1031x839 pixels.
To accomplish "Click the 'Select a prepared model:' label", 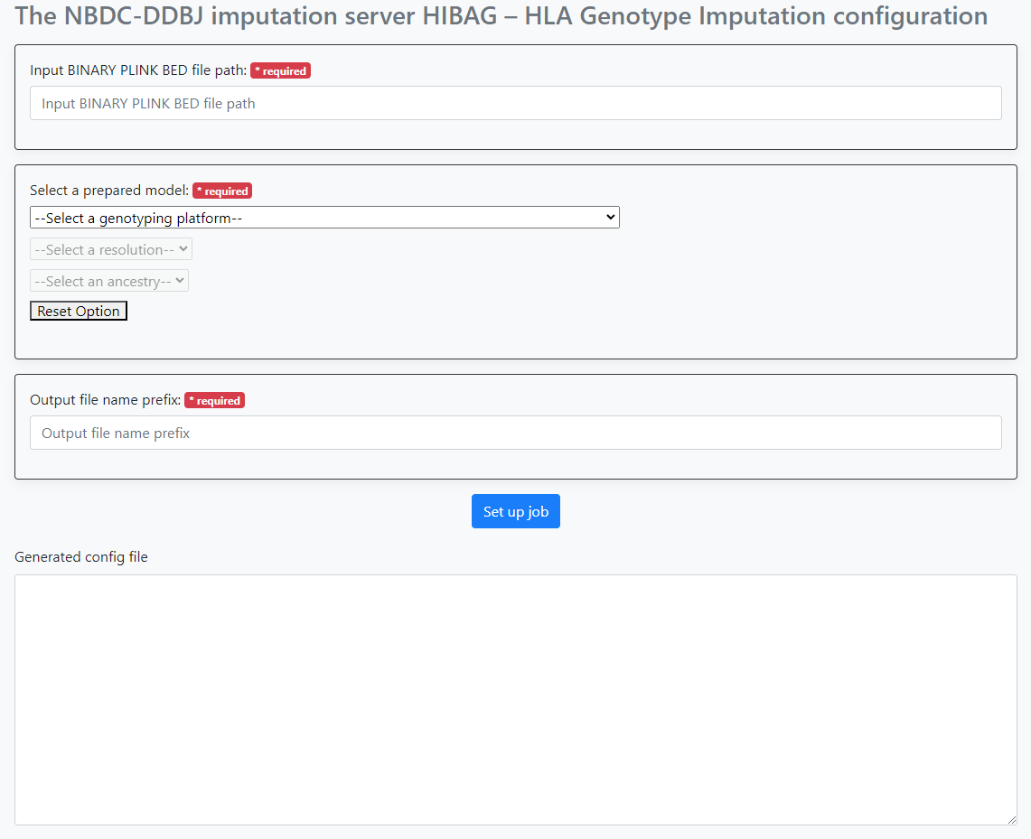I will click(x=109, y=191).
